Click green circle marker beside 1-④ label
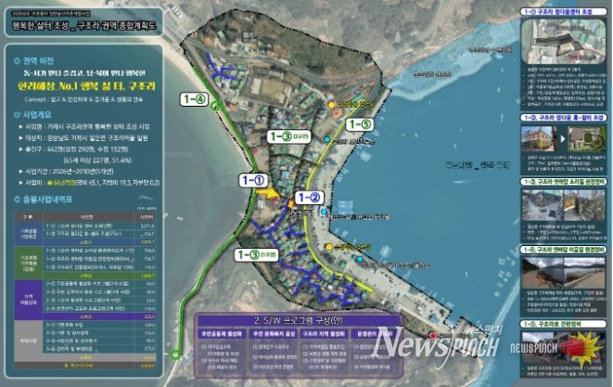 [x=214, y=106]
